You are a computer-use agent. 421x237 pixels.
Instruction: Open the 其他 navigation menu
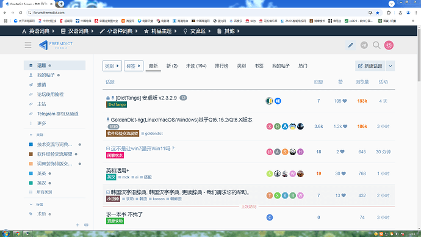click(228, 31)
